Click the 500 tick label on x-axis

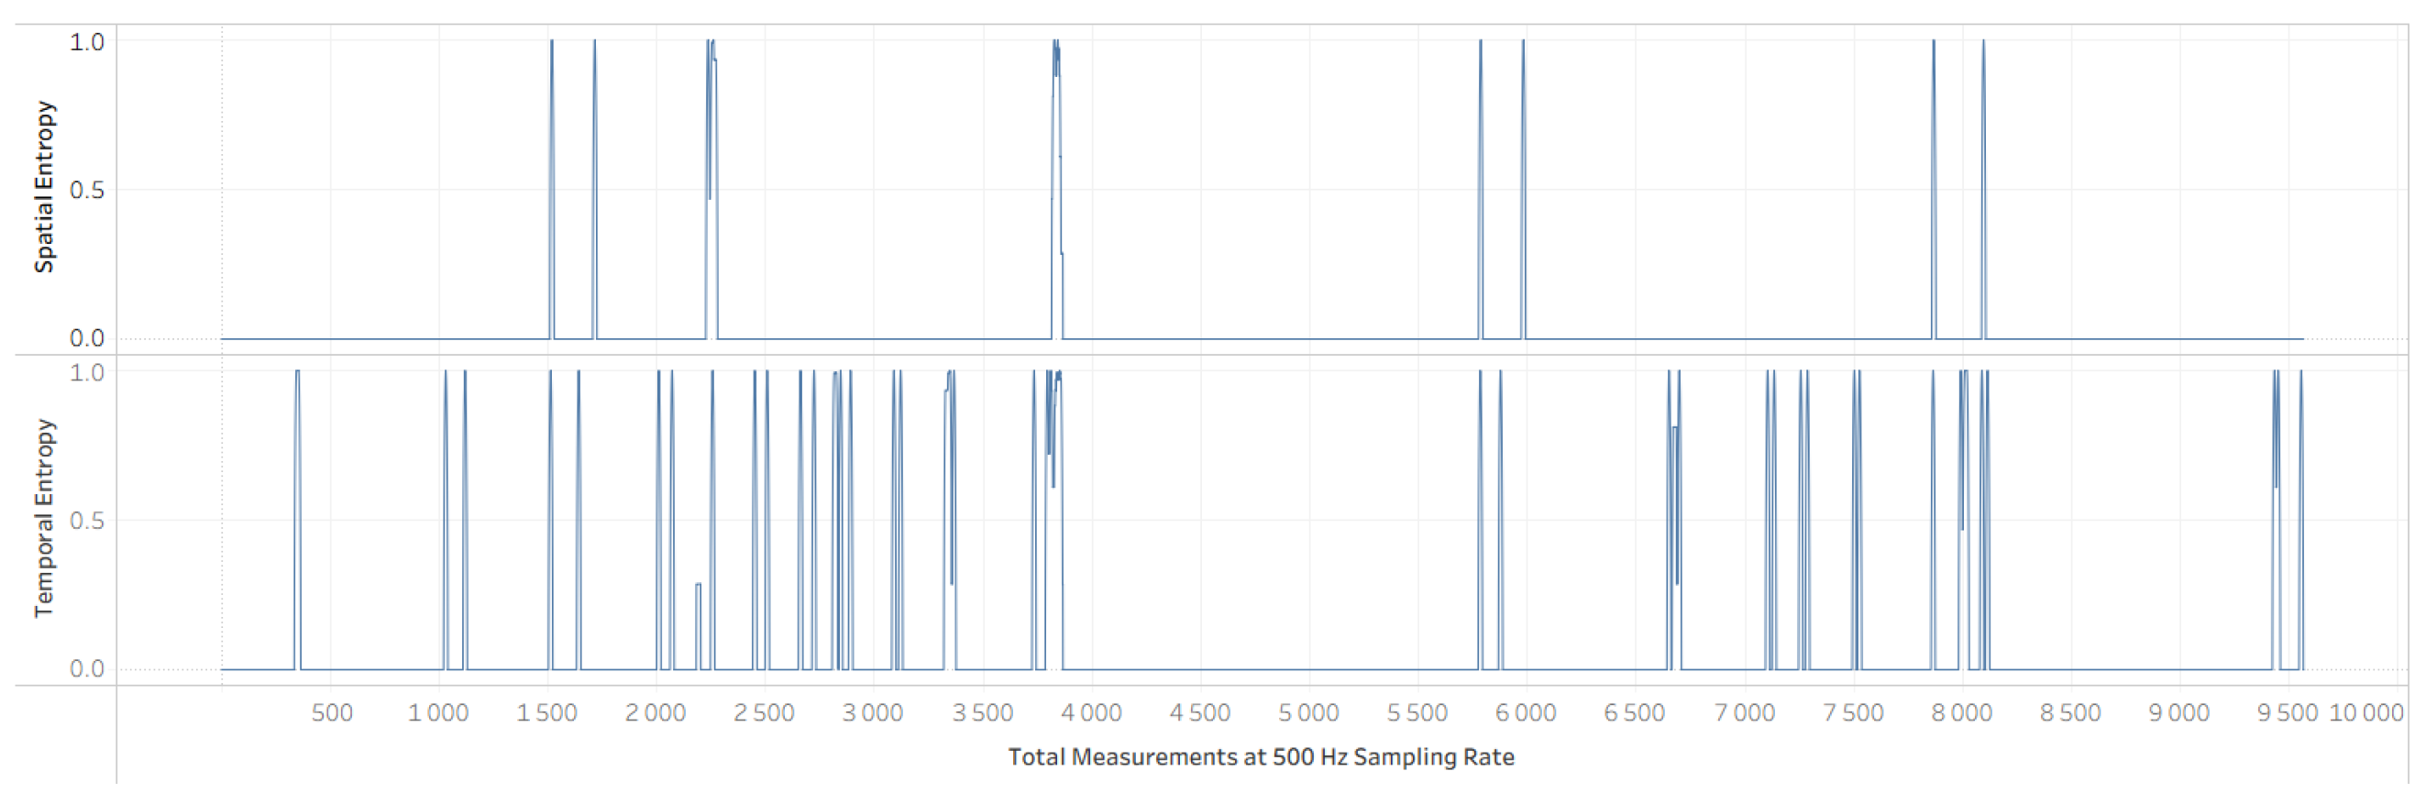[x=332, y=713]
